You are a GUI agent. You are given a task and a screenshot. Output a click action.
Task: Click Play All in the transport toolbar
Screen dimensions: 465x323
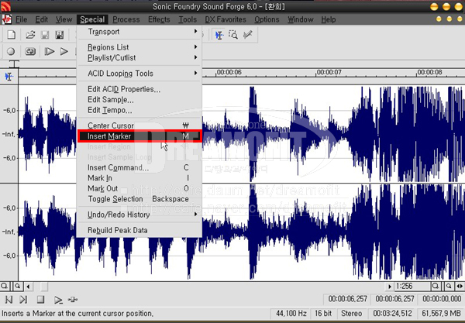[x=49, y=52]
